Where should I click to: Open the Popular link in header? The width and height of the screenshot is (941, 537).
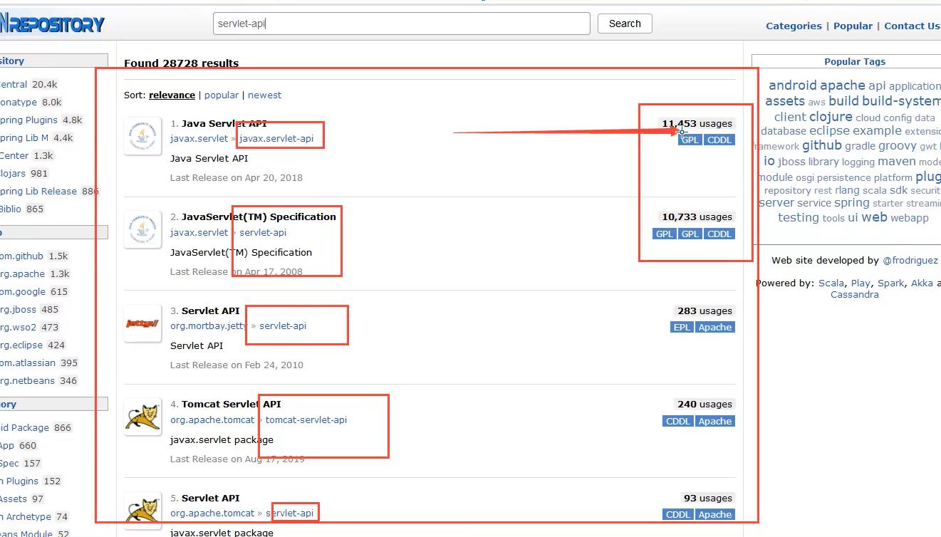853,26
